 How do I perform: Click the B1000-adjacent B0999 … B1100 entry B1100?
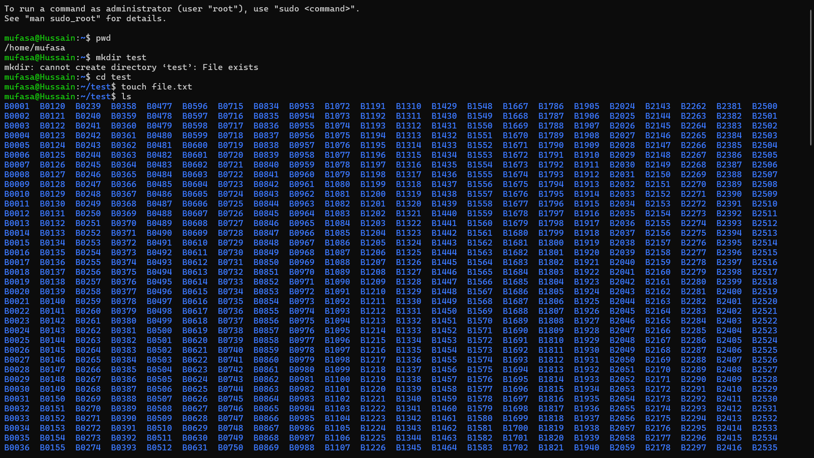click(x=337, y=380)
